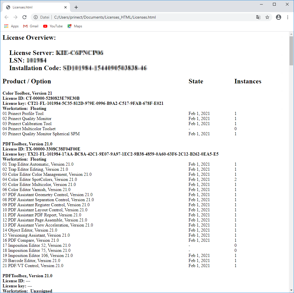Bookmark this page using the star icon

(x=267, y=17)
